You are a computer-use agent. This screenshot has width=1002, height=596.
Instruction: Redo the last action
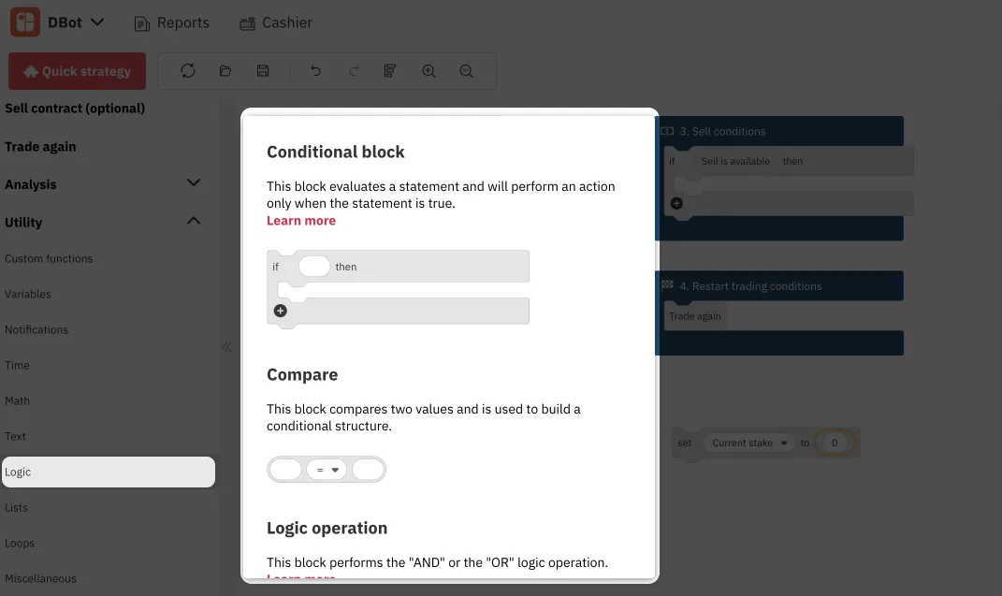click(353, 70)
